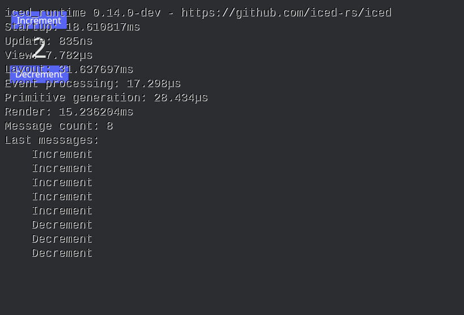Select the Startup time value 18.610817ms

pos(102,27)
